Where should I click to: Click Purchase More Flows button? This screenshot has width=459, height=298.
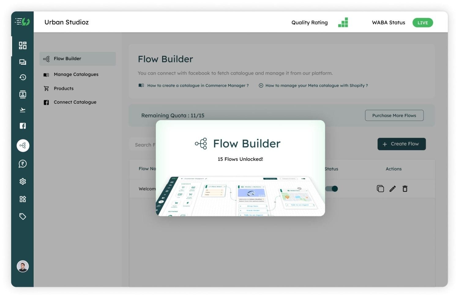pyautogui.click(x=394, y=116)
